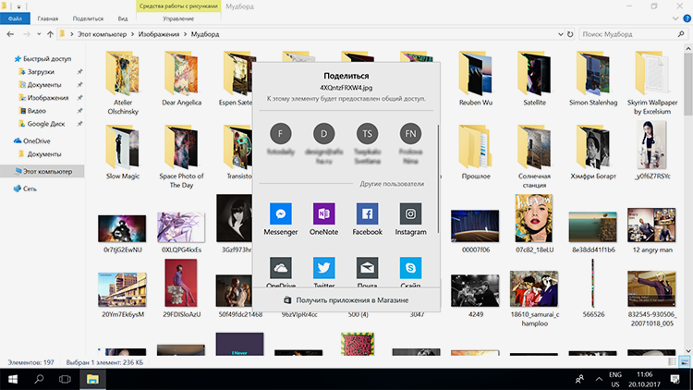693x390 pixels.
Task: Share via Instagram app icon
Action: tap(410, 213)
